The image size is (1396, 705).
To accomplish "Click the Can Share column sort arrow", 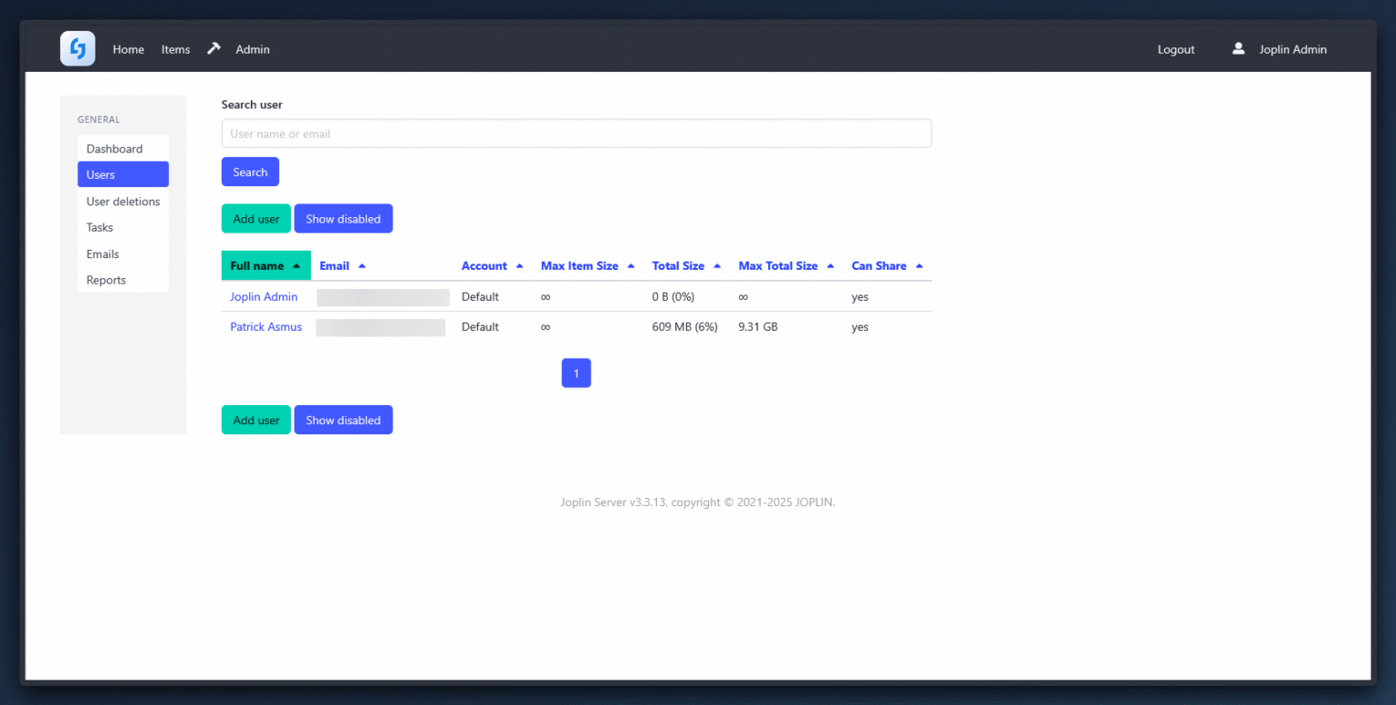I will tap(917, 265).
